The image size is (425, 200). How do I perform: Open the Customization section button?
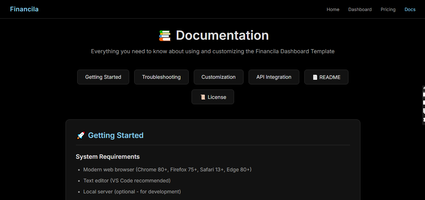(218, 77)
